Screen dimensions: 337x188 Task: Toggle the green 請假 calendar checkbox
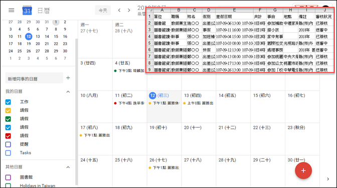tap(8, 119)
